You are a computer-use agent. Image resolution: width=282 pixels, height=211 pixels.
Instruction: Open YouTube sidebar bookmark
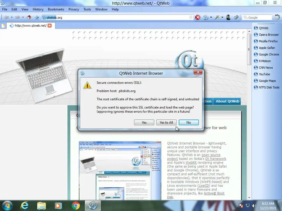click(262, 74)
